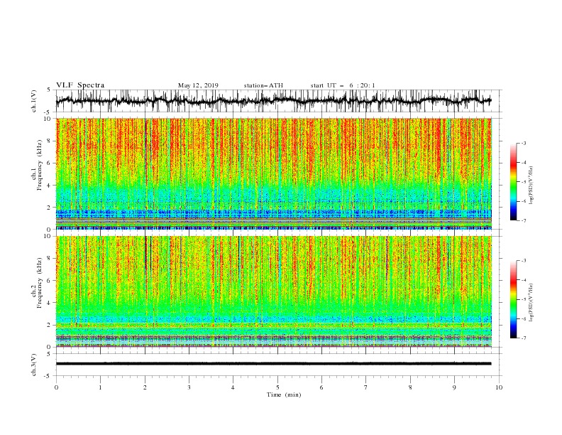Click the ch.3 voltage waveform trace
This screenshot has width=562, height=435.
(x=273, y=364)
